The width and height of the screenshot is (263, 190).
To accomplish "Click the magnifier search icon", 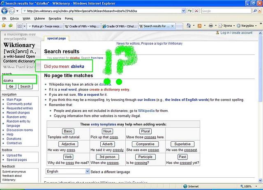I will point(255,11).
